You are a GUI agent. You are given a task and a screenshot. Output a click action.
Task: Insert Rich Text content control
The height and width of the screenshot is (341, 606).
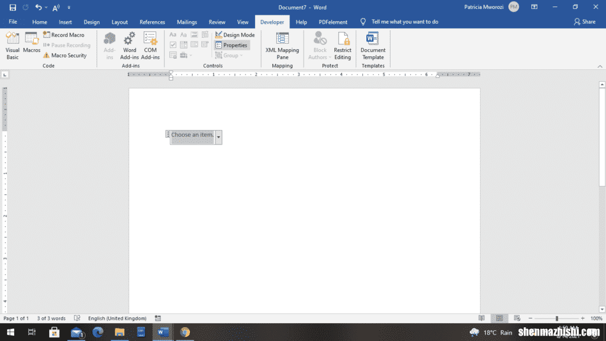click(173, 35)
